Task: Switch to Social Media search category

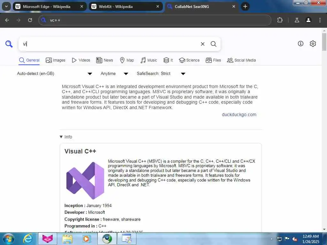Action: (241, 60)
